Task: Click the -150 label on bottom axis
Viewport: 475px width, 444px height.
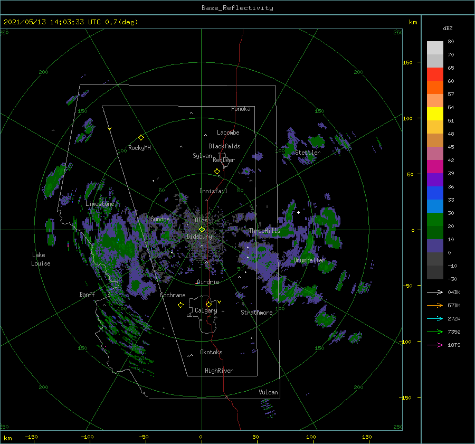Action: [31, 437]
